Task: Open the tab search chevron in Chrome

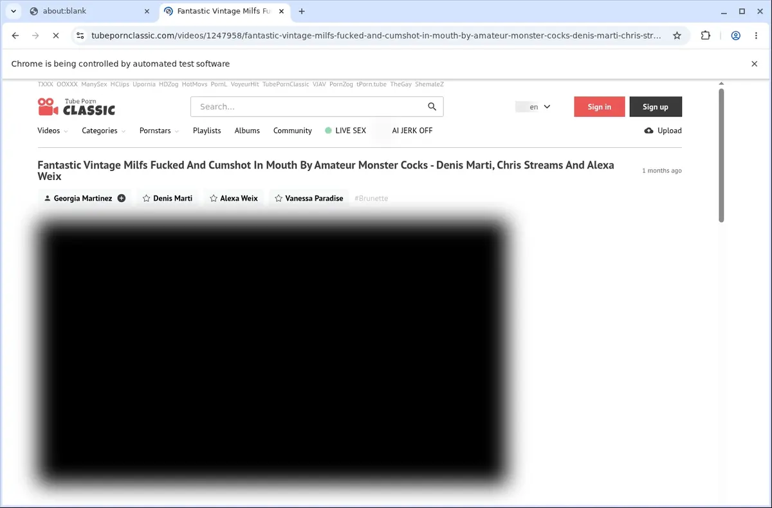Action: pos(13,11)
